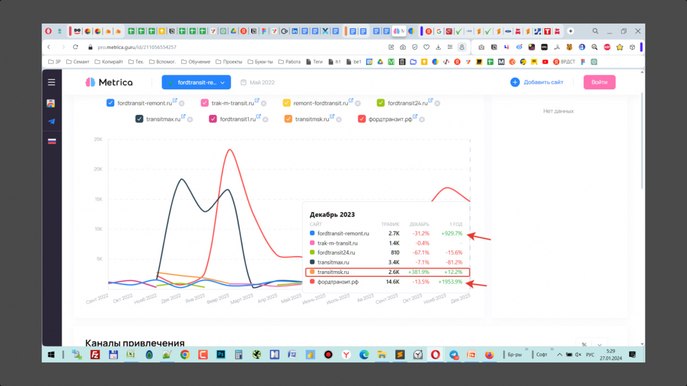This screenshot has width=687, height=386.
Task: Open the Opera account profile icon
Action: pos(462,47)
